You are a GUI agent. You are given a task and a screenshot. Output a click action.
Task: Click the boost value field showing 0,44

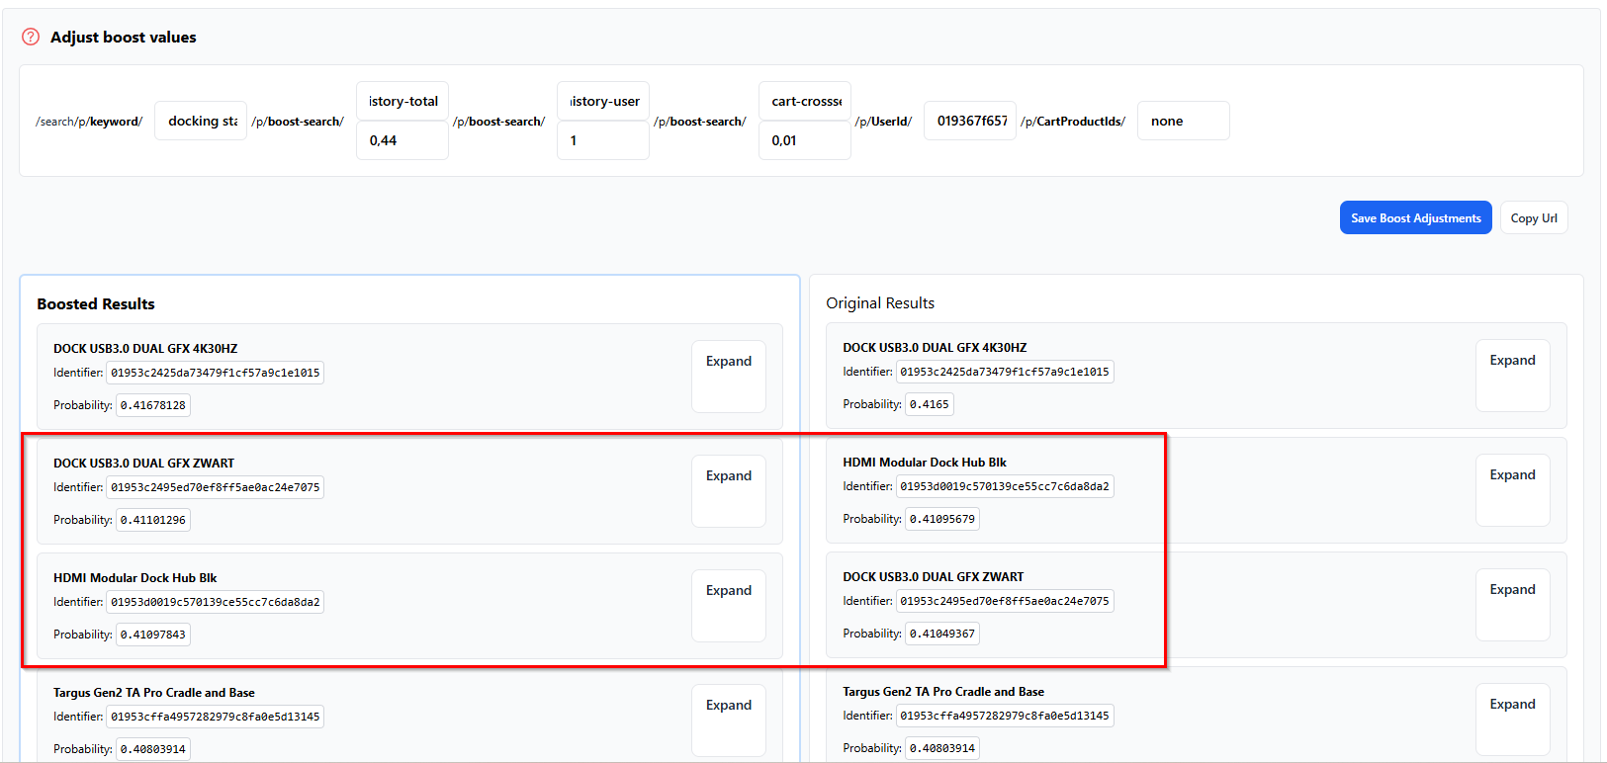[x=402, y=140]
